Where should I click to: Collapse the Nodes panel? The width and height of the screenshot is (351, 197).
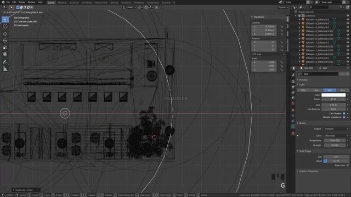[x=298, y=123]
